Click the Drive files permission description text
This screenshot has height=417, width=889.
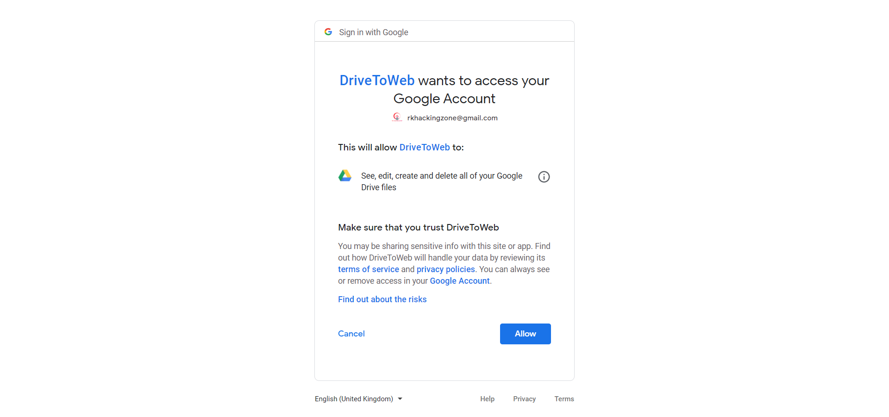[442, 181]
